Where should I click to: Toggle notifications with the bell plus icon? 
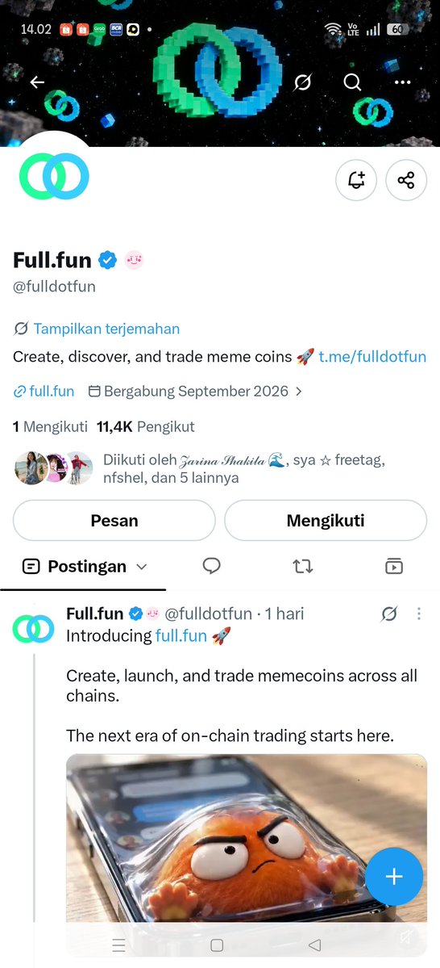[x=356, y=180]
